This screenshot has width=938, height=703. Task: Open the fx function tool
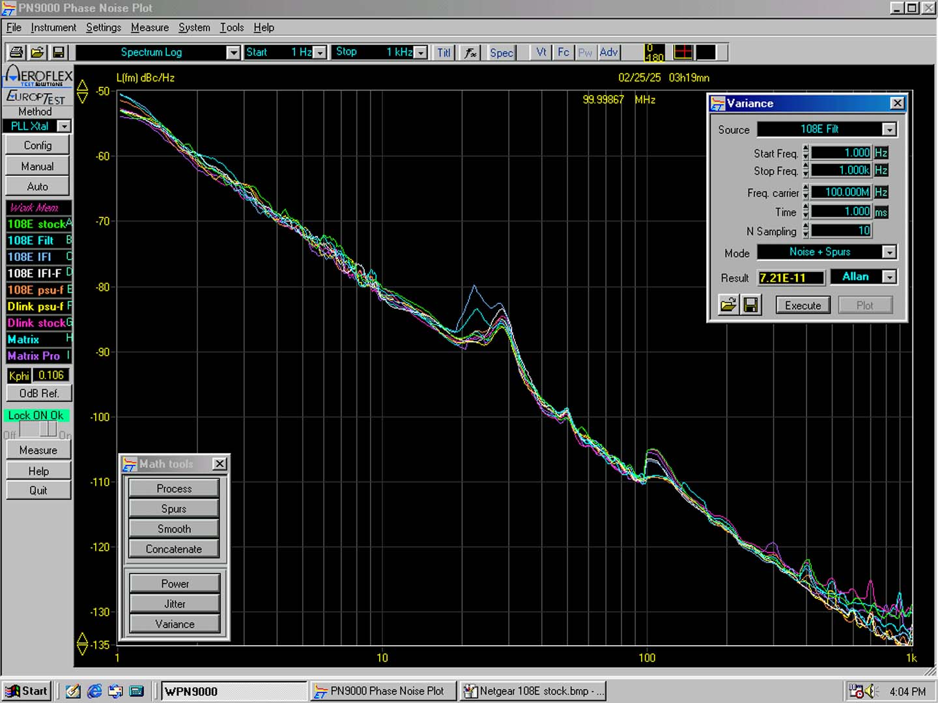470,53
